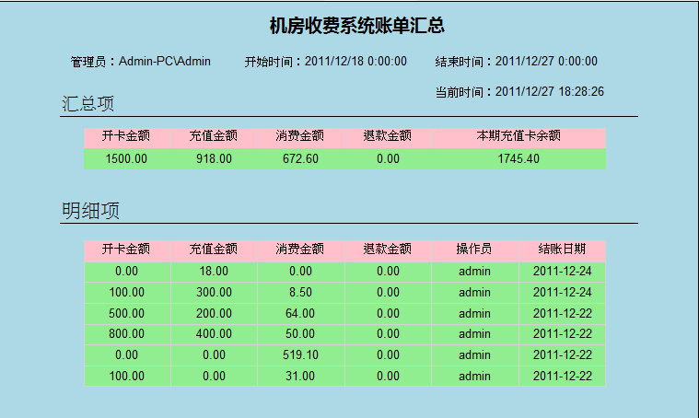Select 消费金额 header in the 汇总项 table

[301, 138]
